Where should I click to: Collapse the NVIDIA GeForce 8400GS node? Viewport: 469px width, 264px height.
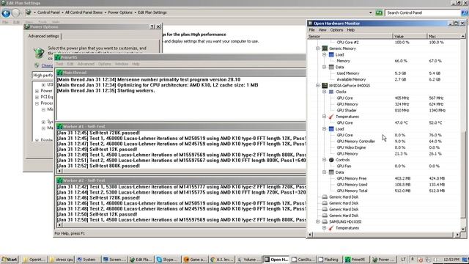point(317,86)
